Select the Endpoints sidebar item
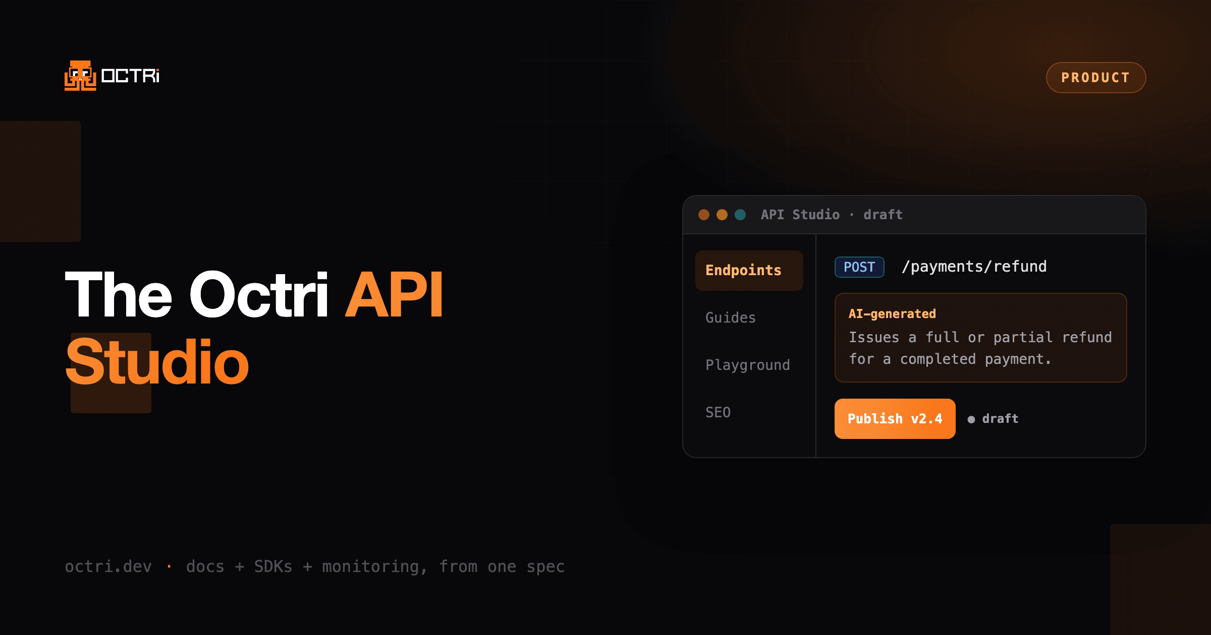Screen dimensions: 1211x635 coord(749,271)
